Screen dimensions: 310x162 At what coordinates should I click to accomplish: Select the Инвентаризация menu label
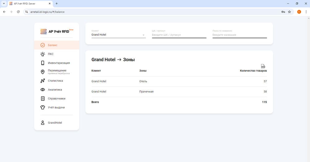59,63
